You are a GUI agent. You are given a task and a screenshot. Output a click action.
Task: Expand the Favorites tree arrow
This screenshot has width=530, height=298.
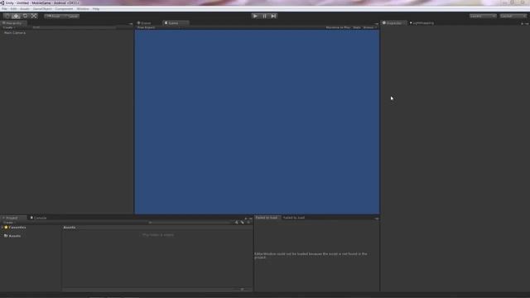[2, 228]
